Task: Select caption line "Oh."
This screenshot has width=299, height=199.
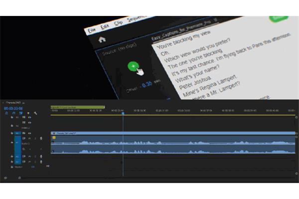Action: point(164,53)
